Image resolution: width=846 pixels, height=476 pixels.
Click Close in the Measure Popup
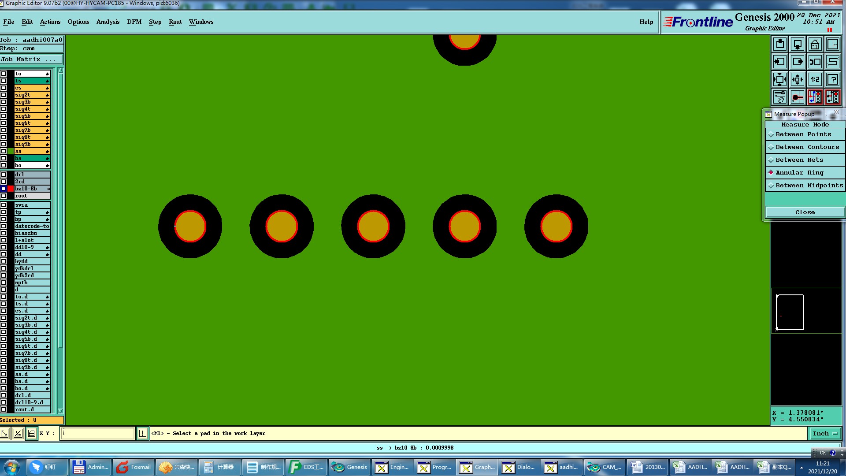(805, 212)
